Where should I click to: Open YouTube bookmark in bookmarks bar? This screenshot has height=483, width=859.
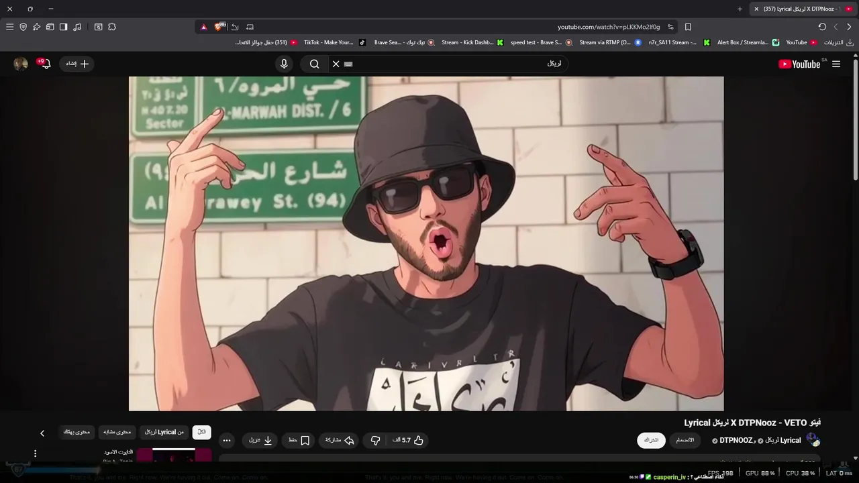coord(802,42)
